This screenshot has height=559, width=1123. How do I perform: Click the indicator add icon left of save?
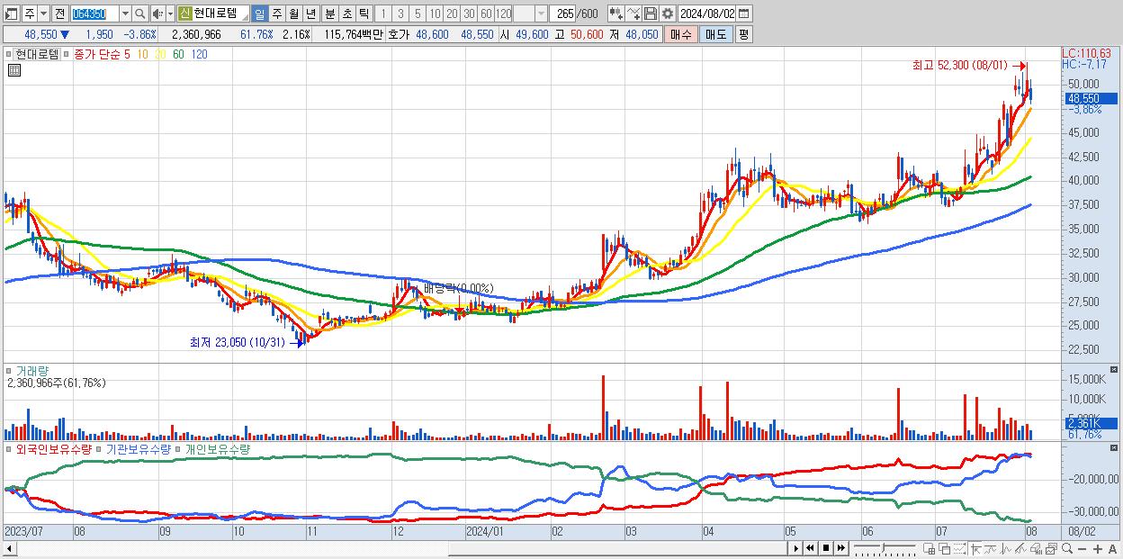click(615, 14)
